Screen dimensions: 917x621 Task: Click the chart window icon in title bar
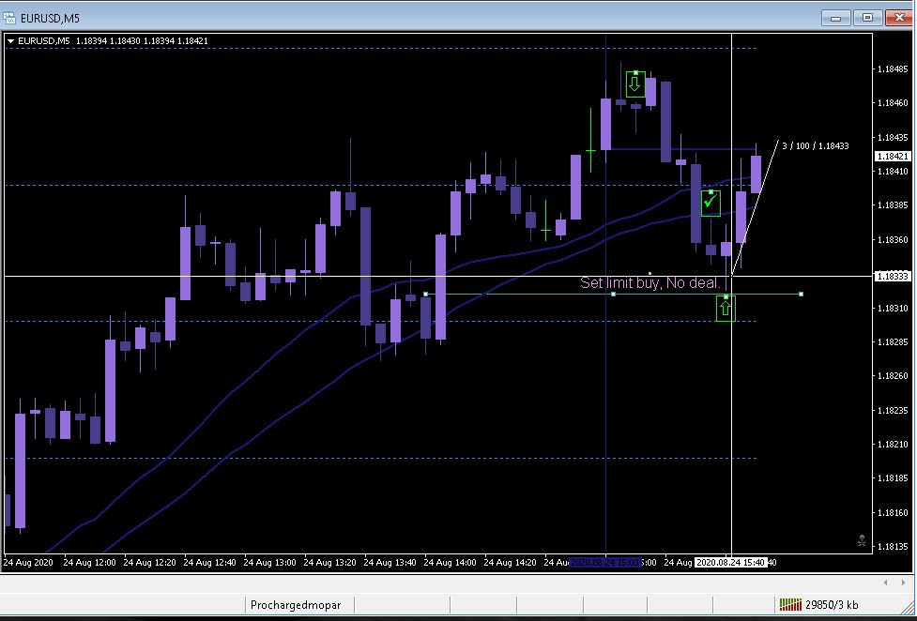pyautogui.click(x=9, y=18)
